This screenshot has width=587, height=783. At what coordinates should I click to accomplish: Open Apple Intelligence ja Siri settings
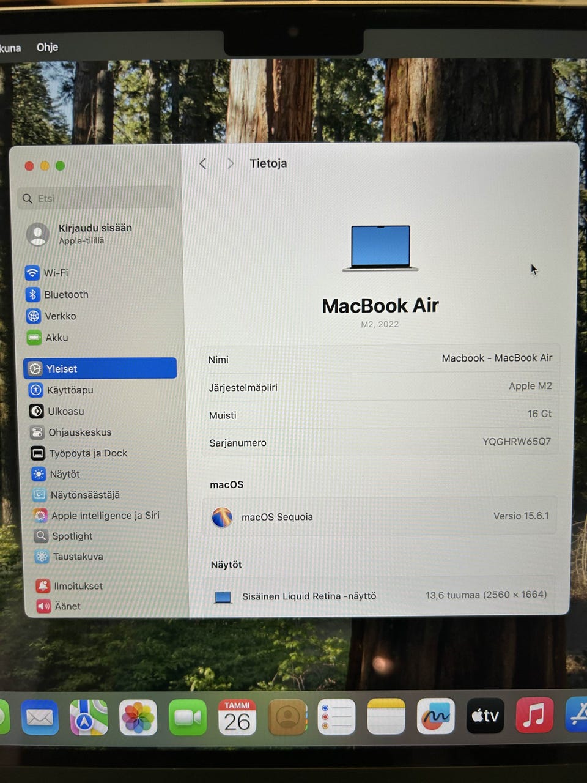(97, 515)
